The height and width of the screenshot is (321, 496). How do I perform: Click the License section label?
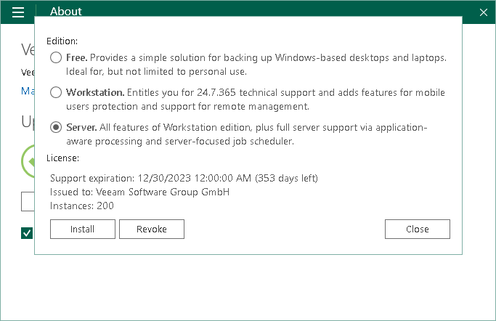coord(62,158)
